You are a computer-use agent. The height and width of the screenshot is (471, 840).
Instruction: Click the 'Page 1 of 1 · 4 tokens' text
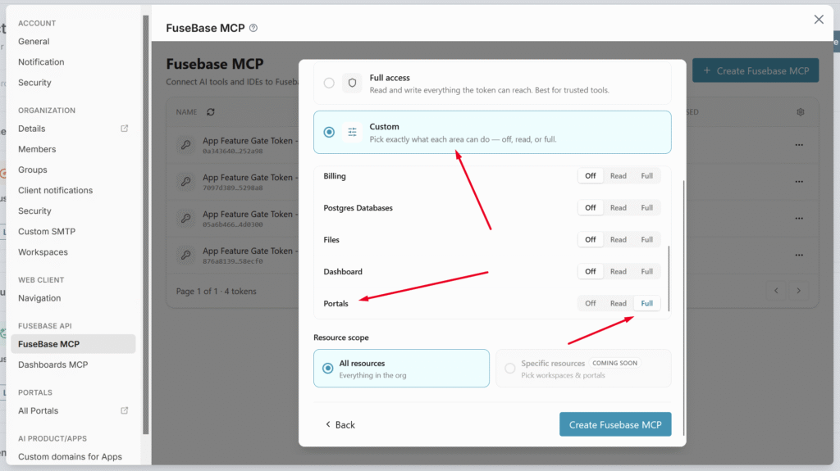[217, 291]
